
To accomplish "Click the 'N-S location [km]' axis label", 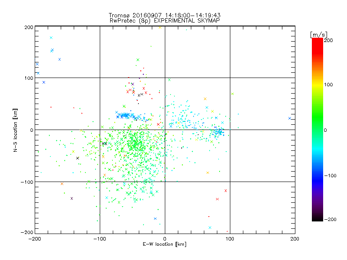I will 15,130.
